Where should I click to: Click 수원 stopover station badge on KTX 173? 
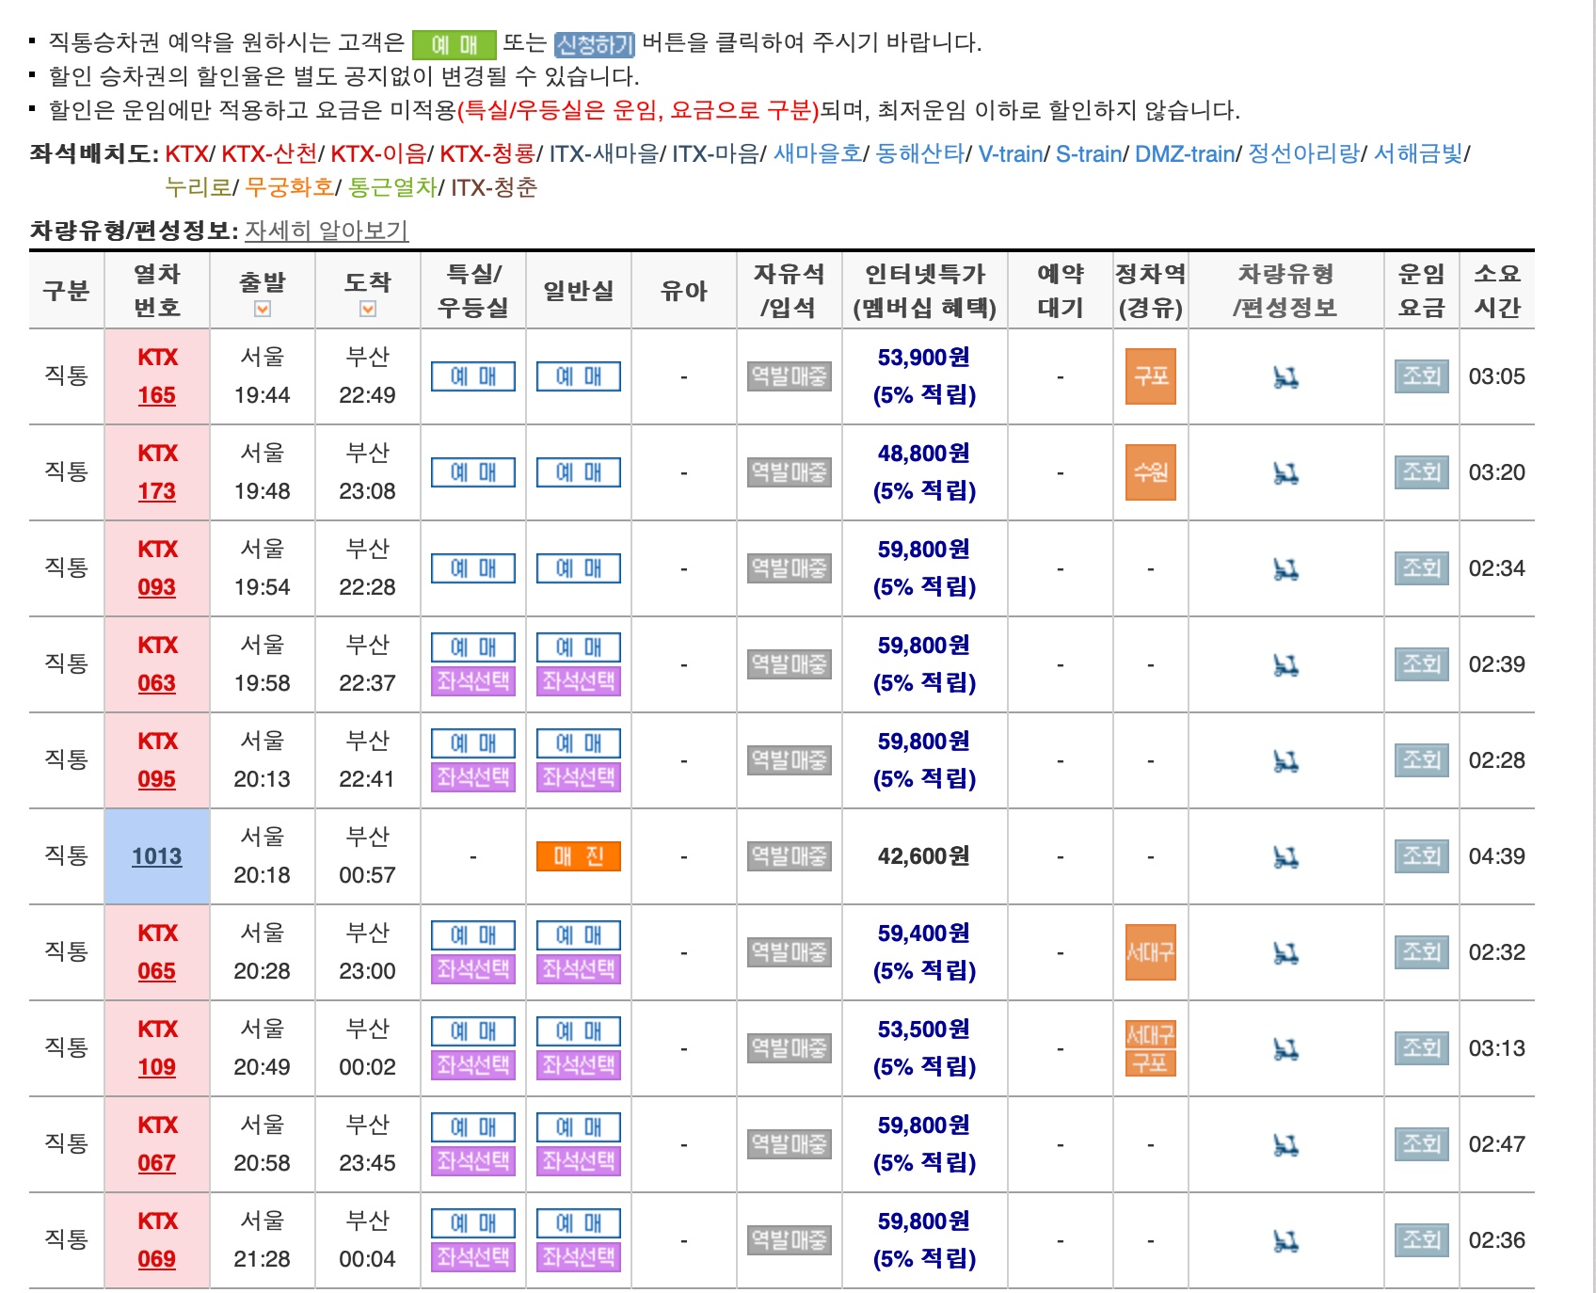pos(1151,472)
